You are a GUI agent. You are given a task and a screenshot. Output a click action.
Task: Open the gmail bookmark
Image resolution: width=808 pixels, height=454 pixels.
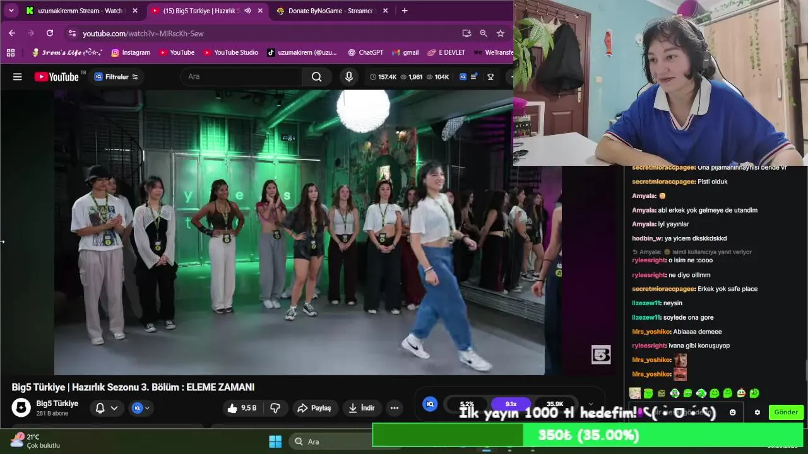[x=405, y=52]
